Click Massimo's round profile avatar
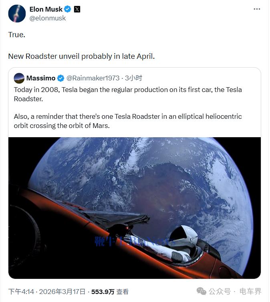The height and width of the screenshot is (302, 270). click(19, 78)
